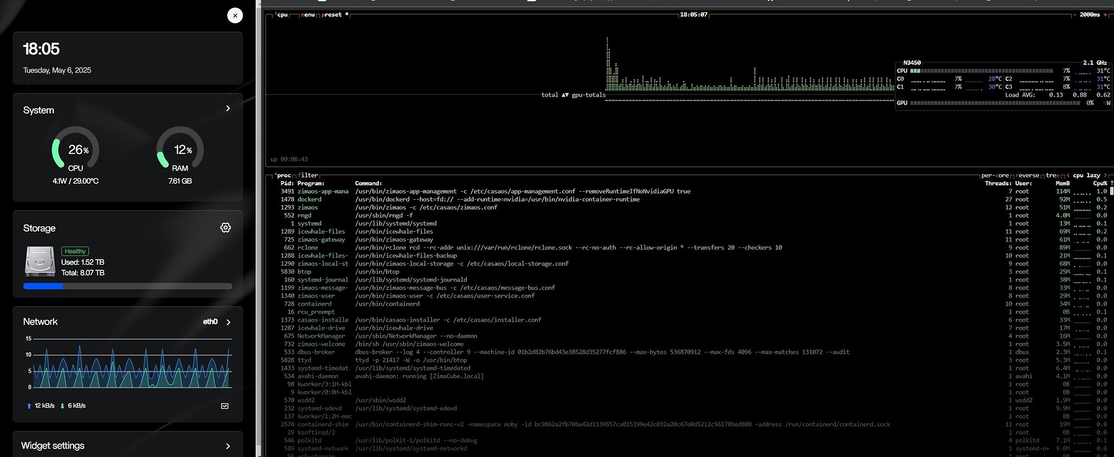Image resolution: width=1114 pixels, height=457 pixels.
Task: Open Widget settings chevron
Action: pos(228,446)
